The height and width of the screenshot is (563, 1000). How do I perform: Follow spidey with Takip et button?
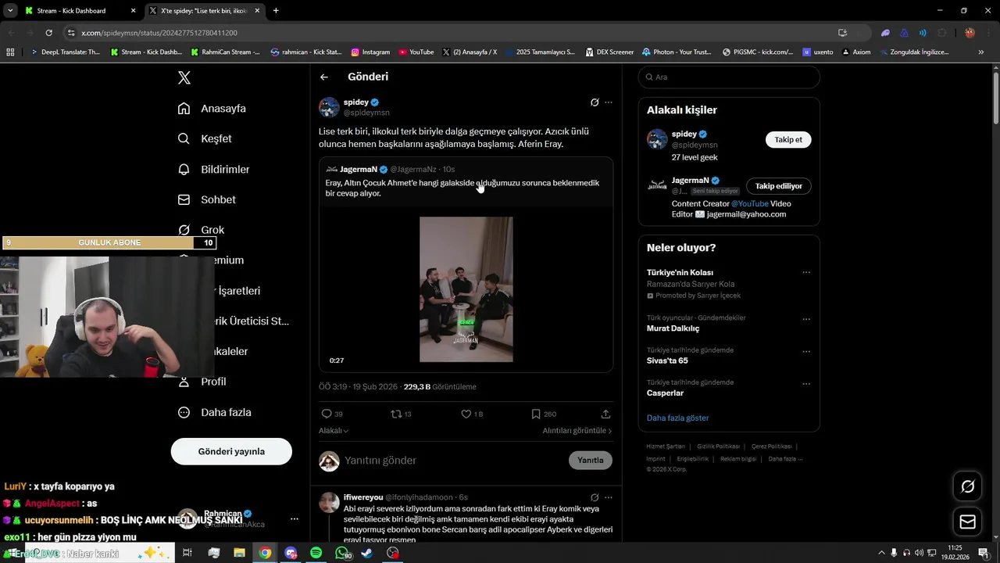tap(788, 139)
